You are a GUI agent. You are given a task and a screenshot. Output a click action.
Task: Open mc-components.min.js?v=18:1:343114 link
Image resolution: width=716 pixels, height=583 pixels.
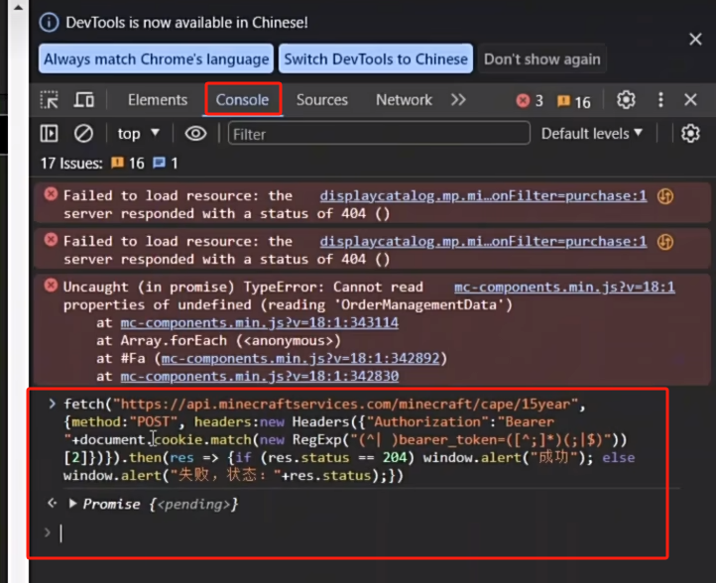260,323
